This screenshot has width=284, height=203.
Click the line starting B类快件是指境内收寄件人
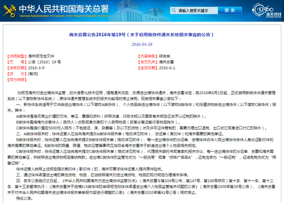click(x=98, y=122)
